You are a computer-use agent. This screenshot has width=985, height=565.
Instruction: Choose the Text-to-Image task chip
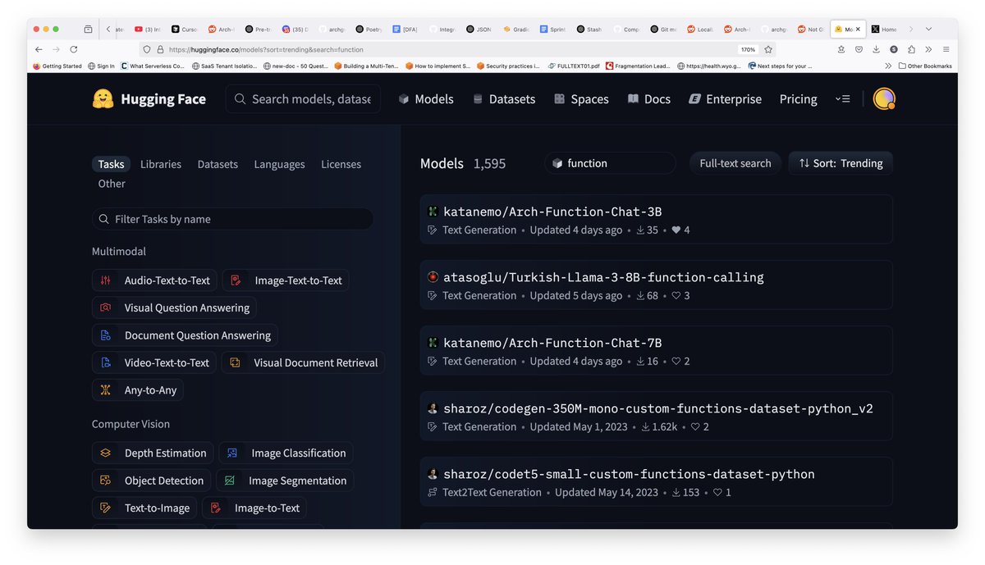coord(144,508)
